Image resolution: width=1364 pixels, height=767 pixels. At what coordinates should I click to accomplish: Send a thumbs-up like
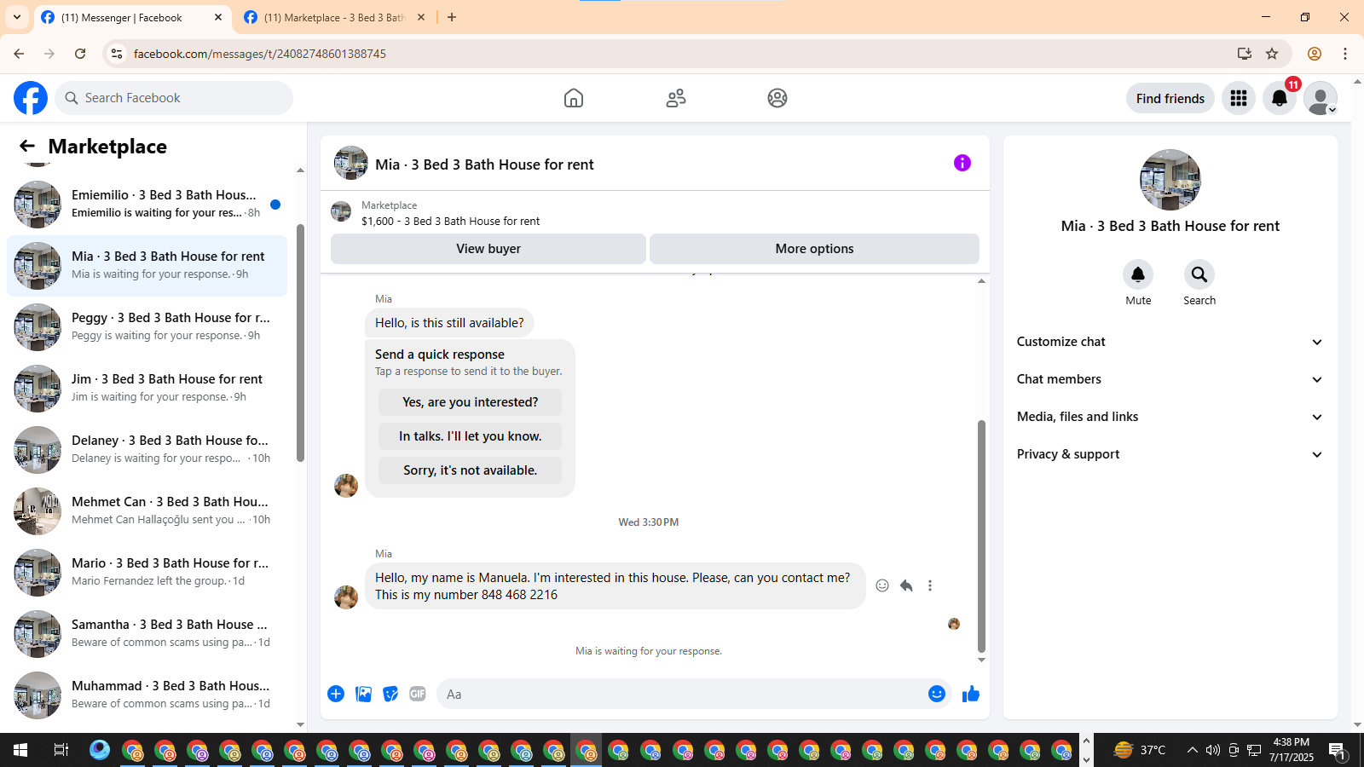pos(971,694)
